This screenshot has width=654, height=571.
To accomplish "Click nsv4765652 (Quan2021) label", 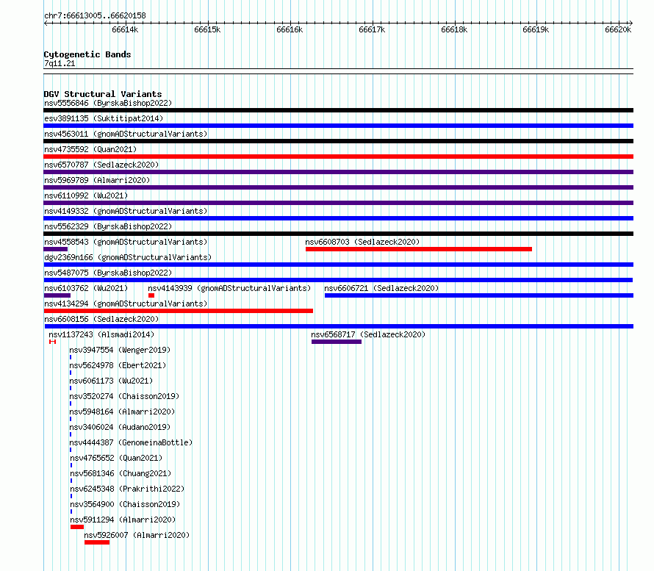I will 116,458.
